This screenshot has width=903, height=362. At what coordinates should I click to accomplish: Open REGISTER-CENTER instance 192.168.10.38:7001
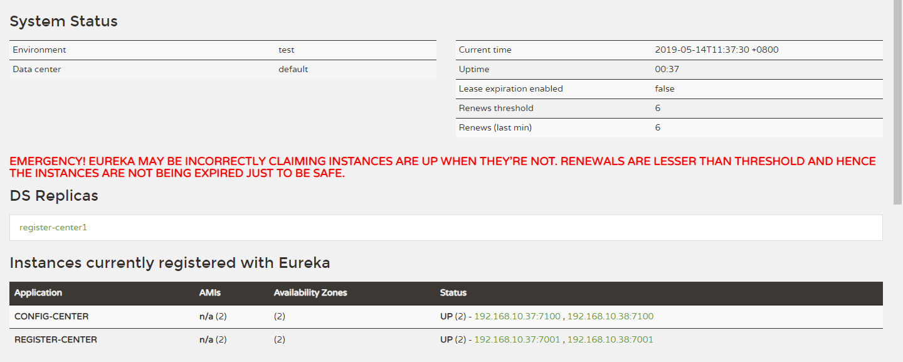click(x=610, y=340)
